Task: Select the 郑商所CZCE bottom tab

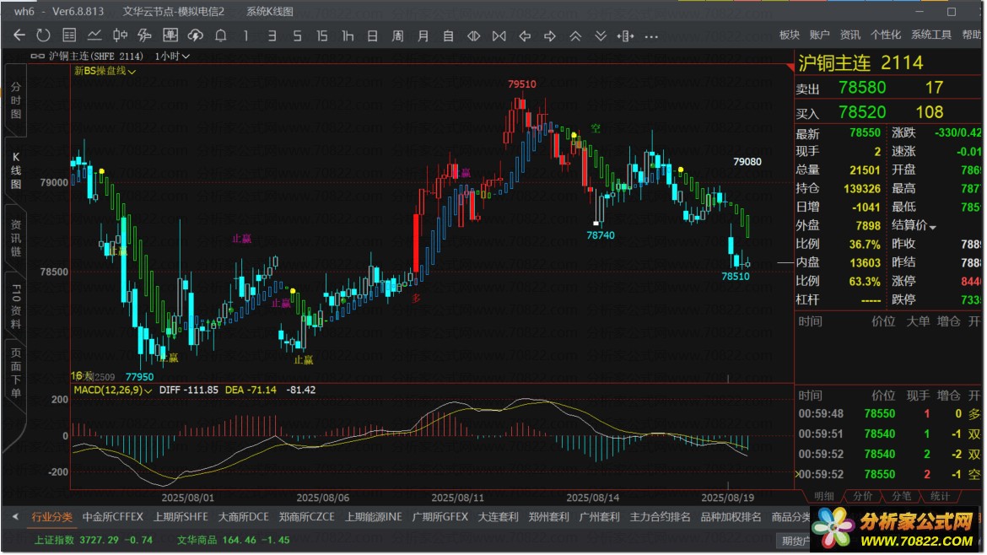Action: tap(306, 517)
